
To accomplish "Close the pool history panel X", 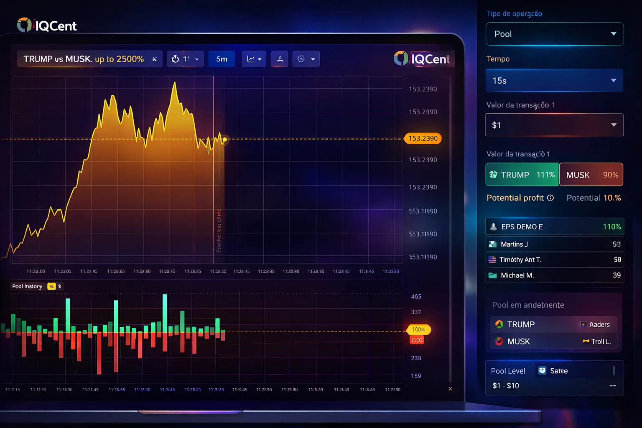I will (x=450, y=389).
